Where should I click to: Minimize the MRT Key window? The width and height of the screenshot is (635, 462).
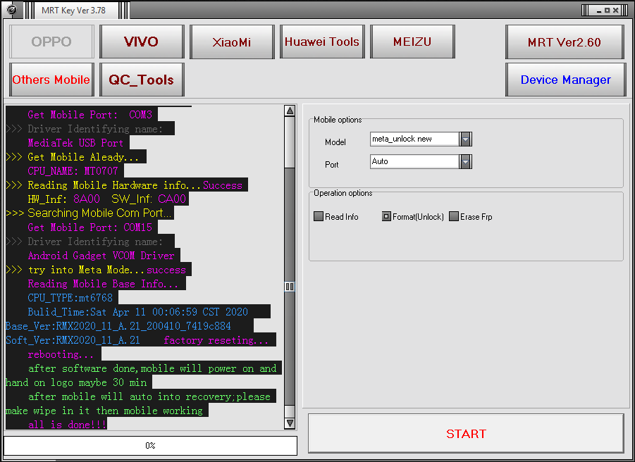(x=599, y=11)
